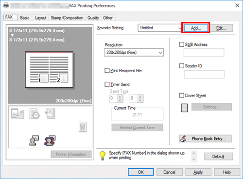Image resolution: width=243 pixels, height=179 pixels.
Task: Click the printer icon in title bar
Action: click(6, 6)
